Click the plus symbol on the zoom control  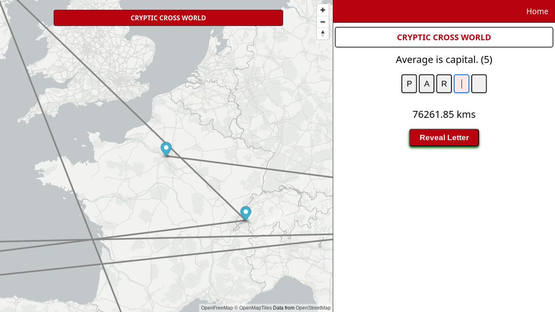(x=322, y=10)
